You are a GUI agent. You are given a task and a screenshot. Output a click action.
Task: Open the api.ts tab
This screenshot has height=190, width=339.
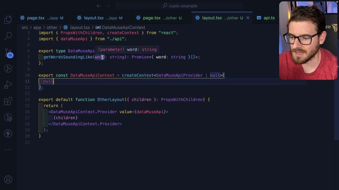pyautogui.click(x=266, y=18)
